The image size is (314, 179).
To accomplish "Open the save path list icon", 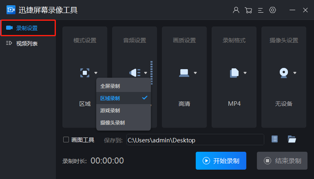I will point(274,139).
